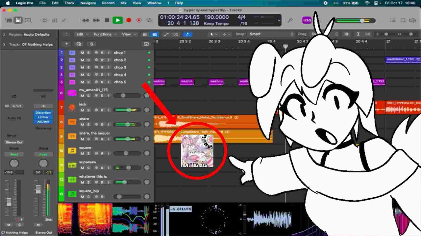
Task: Open the View dropdown in Tracks area
Action: click(x=128, y=34)
